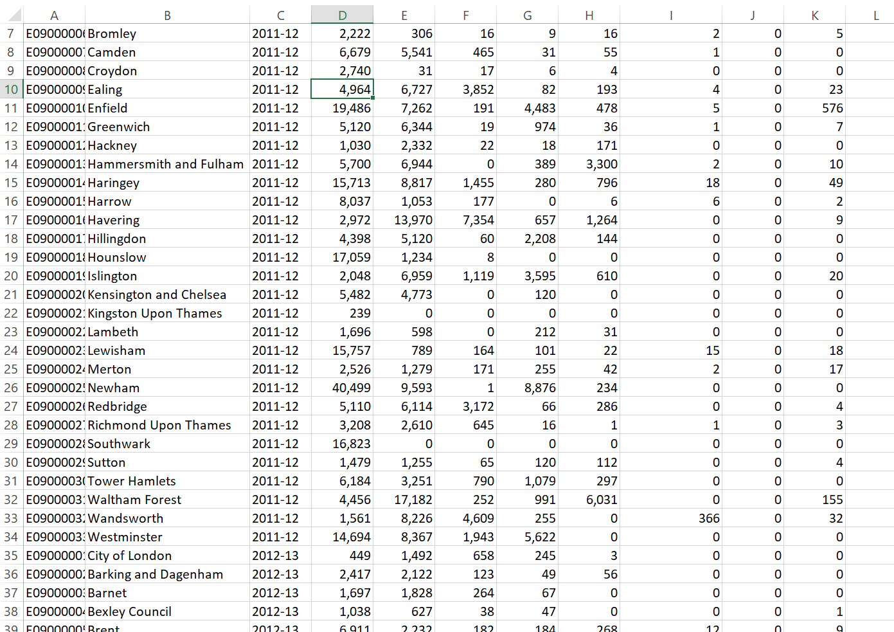Click column K header
This screenshot has height=632, width=894.
click(814, 15)
